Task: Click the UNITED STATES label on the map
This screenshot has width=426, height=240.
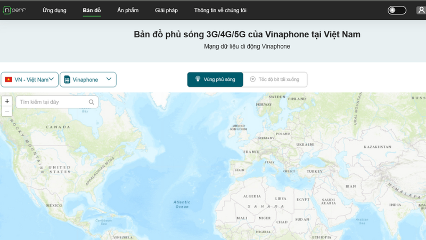Action: pos(60,170)
